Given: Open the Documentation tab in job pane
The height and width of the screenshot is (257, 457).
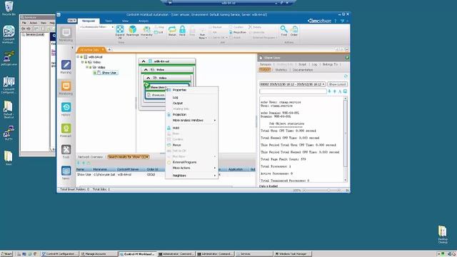Looking at the screenshot, I should [x=303, y=70].
